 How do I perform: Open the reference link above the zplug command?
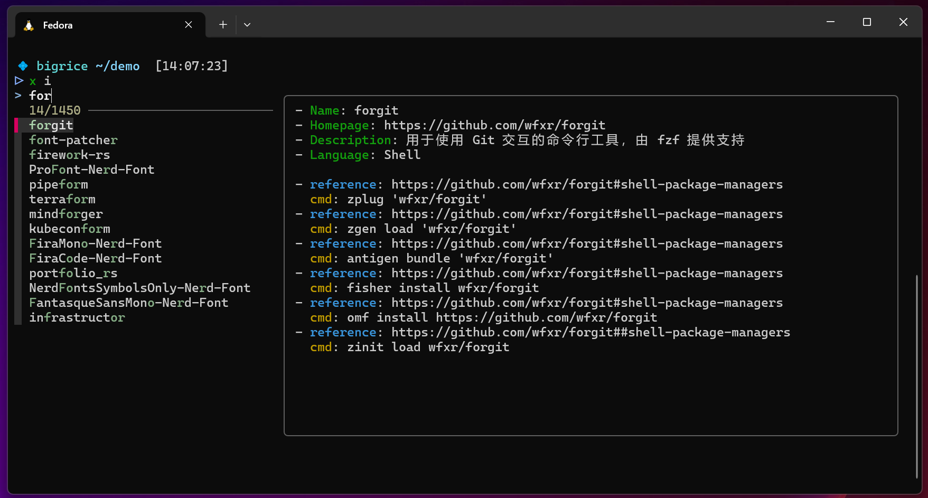point(587,184)
